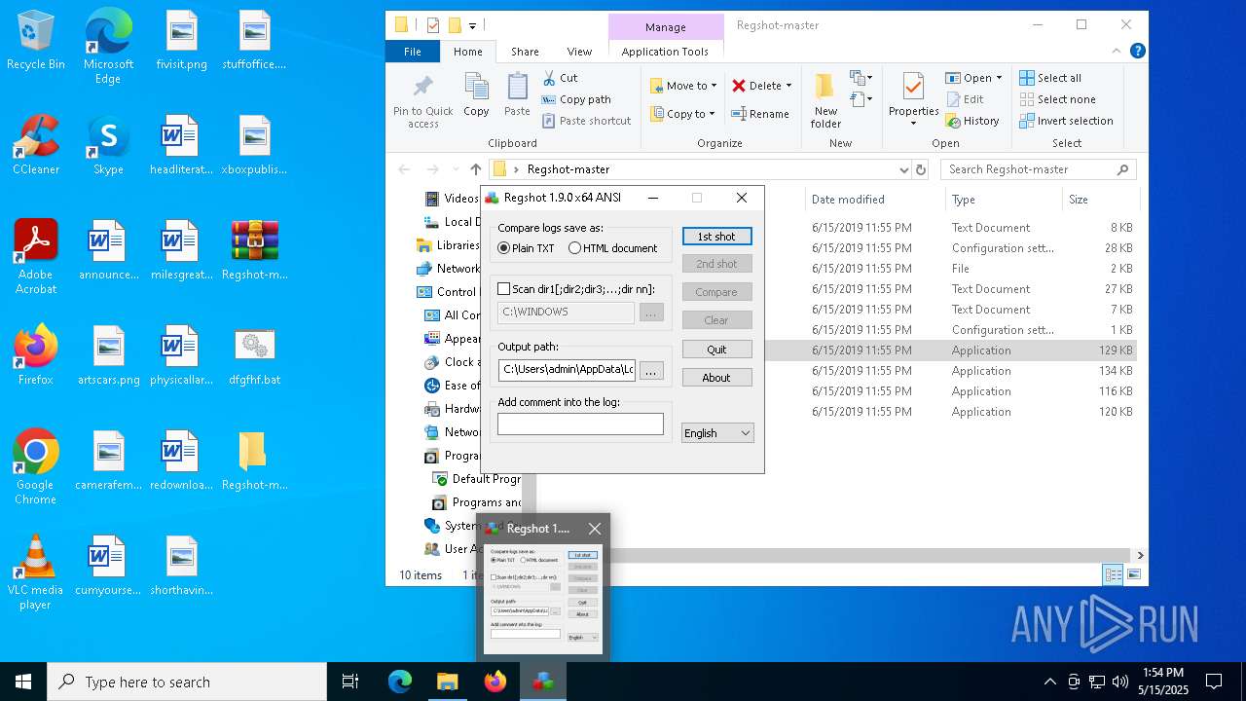Switch to the Share ribbon tab
The height and width of the screenshot is (701, 1246).
pos(525,52)
